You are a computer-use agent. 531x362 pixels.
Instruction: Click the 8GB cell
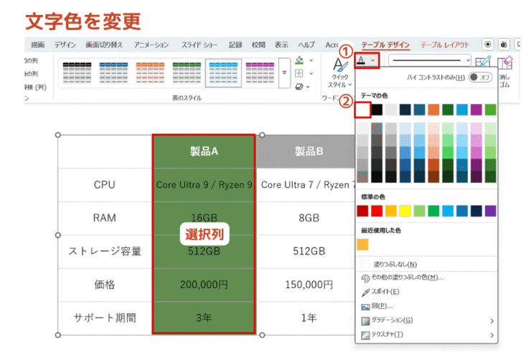pos(306,218)
